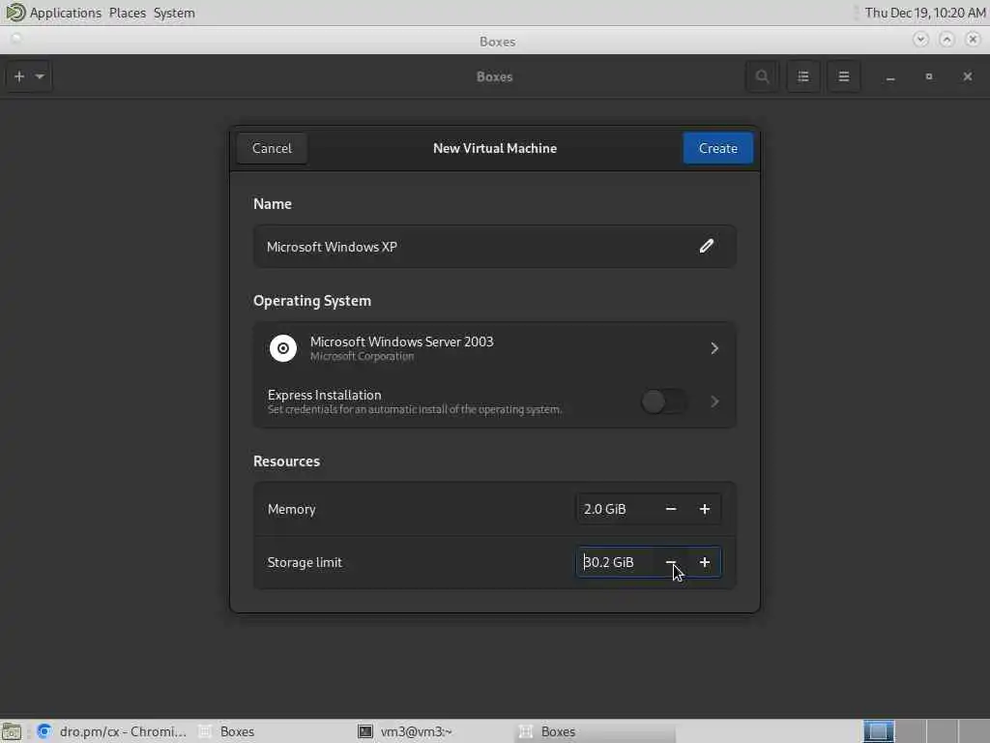The height and width of the screenshot is (743, 990).
Task: Increase Storage limit with the plus button
Action: coord(705,562)
